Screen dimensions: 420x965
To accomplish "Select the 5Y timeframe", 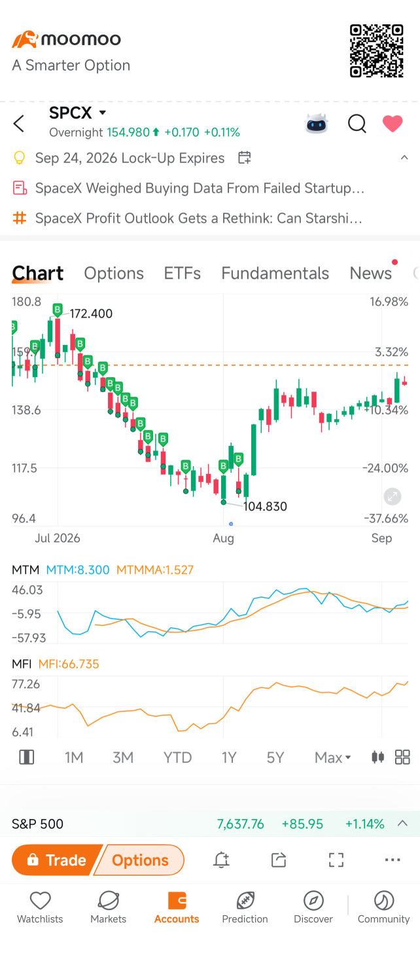I will coord(275,757).
